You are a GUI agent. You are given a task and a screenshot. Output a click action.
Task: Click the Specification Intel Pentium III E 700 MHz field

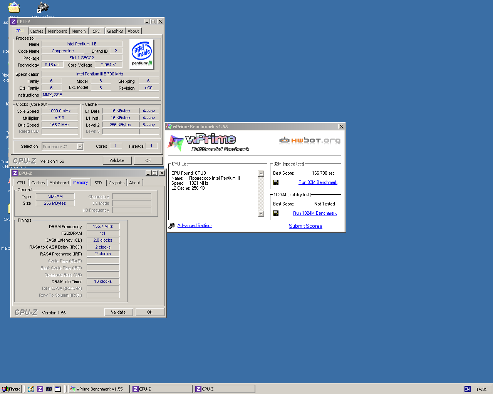(x=100, y=74)
